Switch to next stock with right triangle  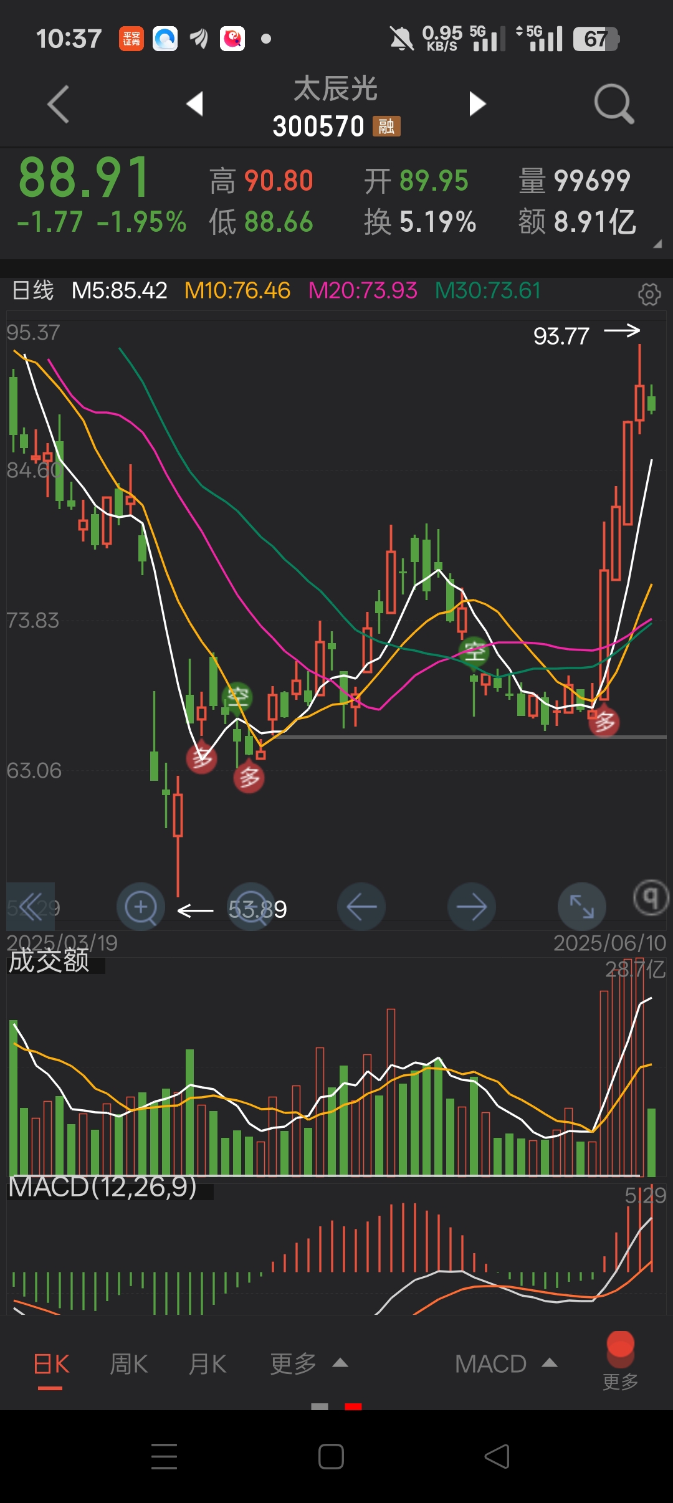coord(477,103)
